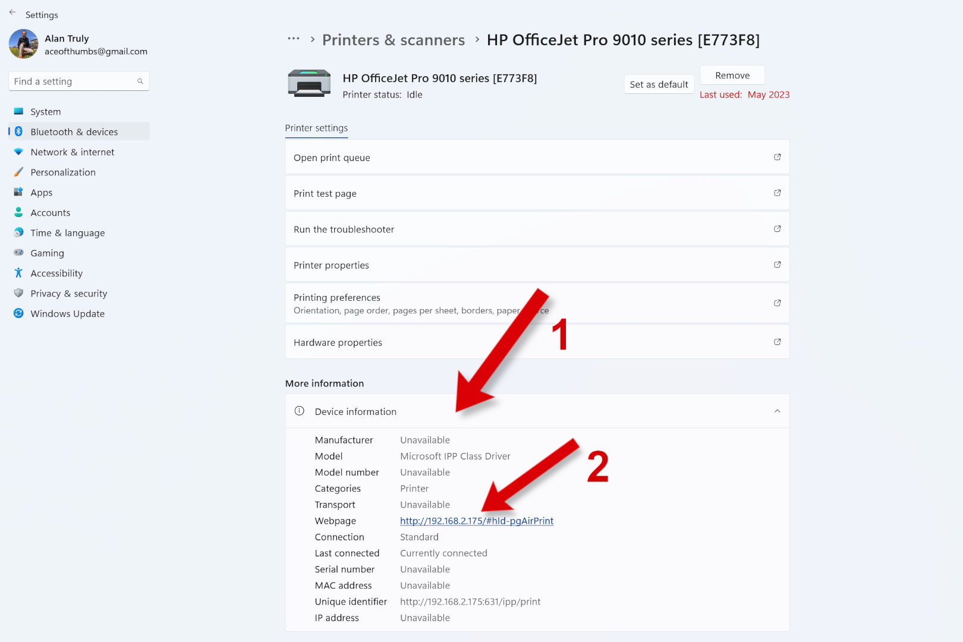Image resolution: width=963 pixels, height=642 pixels.
Task: Select Time & language in sidebar
Action: tap(67, 233)
